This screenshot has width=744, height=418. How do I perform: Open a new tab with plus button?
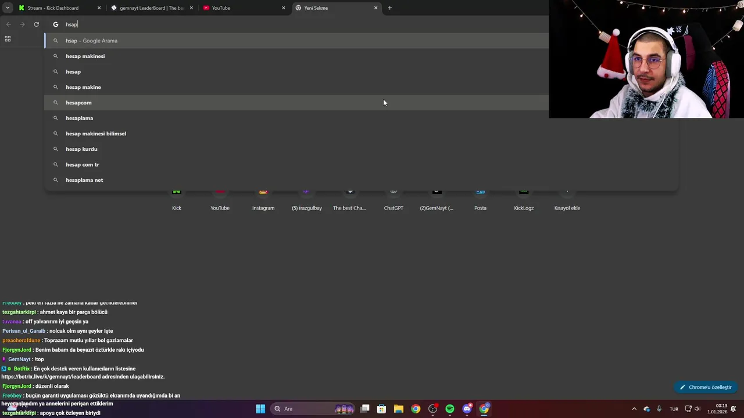(389, 8)
